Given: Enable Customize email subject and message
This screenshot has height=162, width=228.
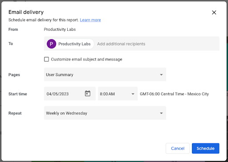Looking at the screenshot, I should [46, 59].
